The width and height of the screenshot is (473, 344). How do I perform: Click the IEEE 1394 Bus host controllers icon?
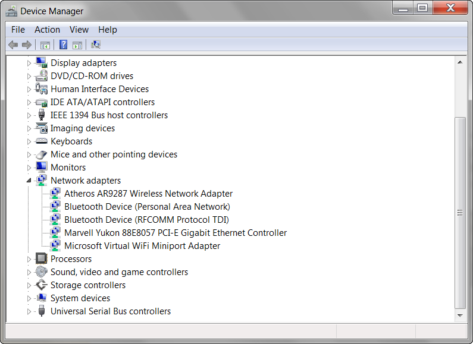(42, 115)
